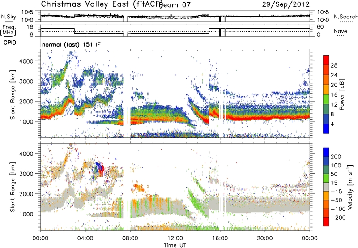The image size is (358, 248).
Task: Click the '08:00' time axis tick
Action: point(130,239)
